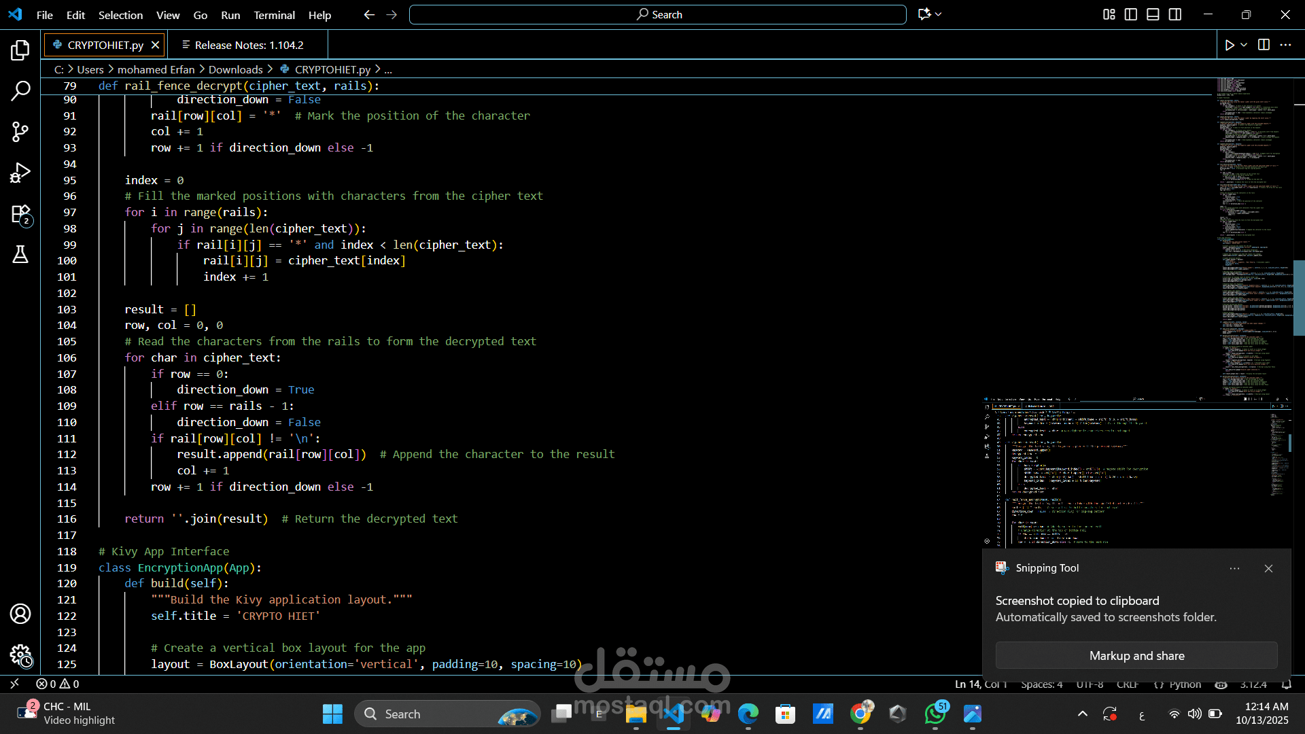This screenshot has height=734, width=1305.
Task: Open Microsoft Store from the taskbar
Action: [786, 714]
